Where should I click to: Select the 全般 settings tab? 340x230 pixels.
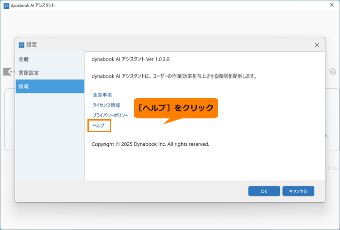point(50,59)
